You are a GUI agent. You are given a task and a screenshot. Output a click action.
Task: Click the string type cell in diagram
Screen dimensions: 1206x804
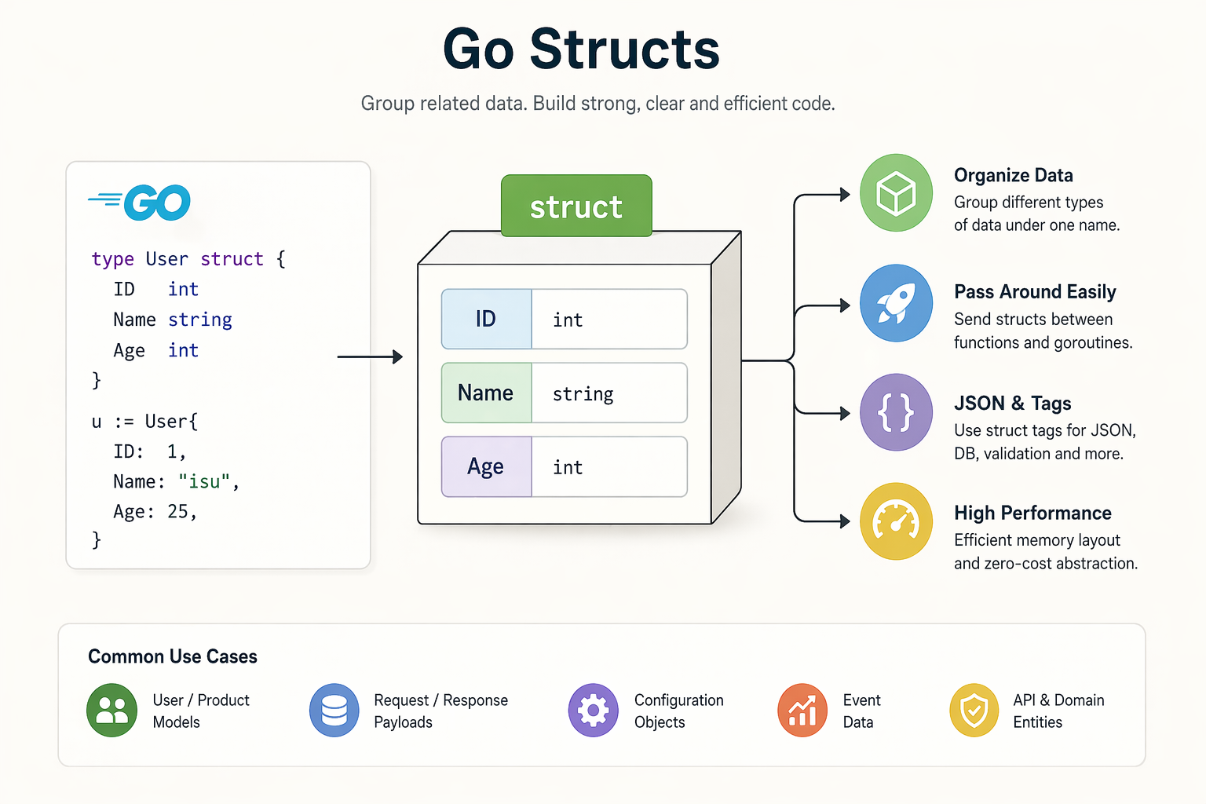[x=609, y=393]
